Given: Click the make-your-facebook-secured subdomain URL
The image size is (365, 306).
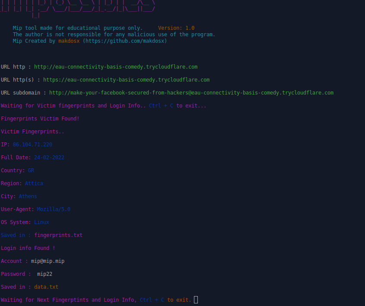Looking at the screenshot, I should pyautogui.click(x=191, y=93).
